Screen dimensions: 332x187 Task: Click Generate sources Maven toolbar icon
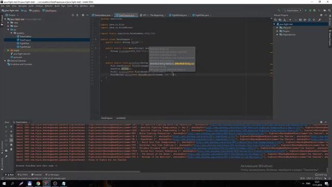(280, 20)
